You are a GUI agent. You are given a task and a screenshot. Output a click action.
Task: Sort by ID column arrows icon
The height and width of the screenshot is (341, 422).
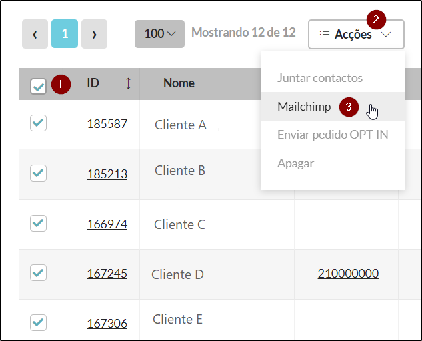(129, 83)
